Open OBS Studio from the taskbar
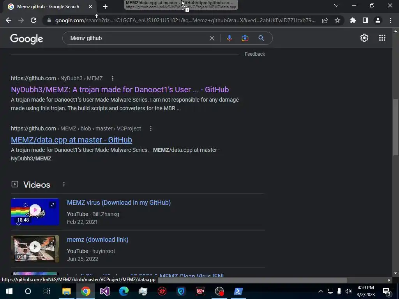Screen dimensions: 399x299 point(219,291)
